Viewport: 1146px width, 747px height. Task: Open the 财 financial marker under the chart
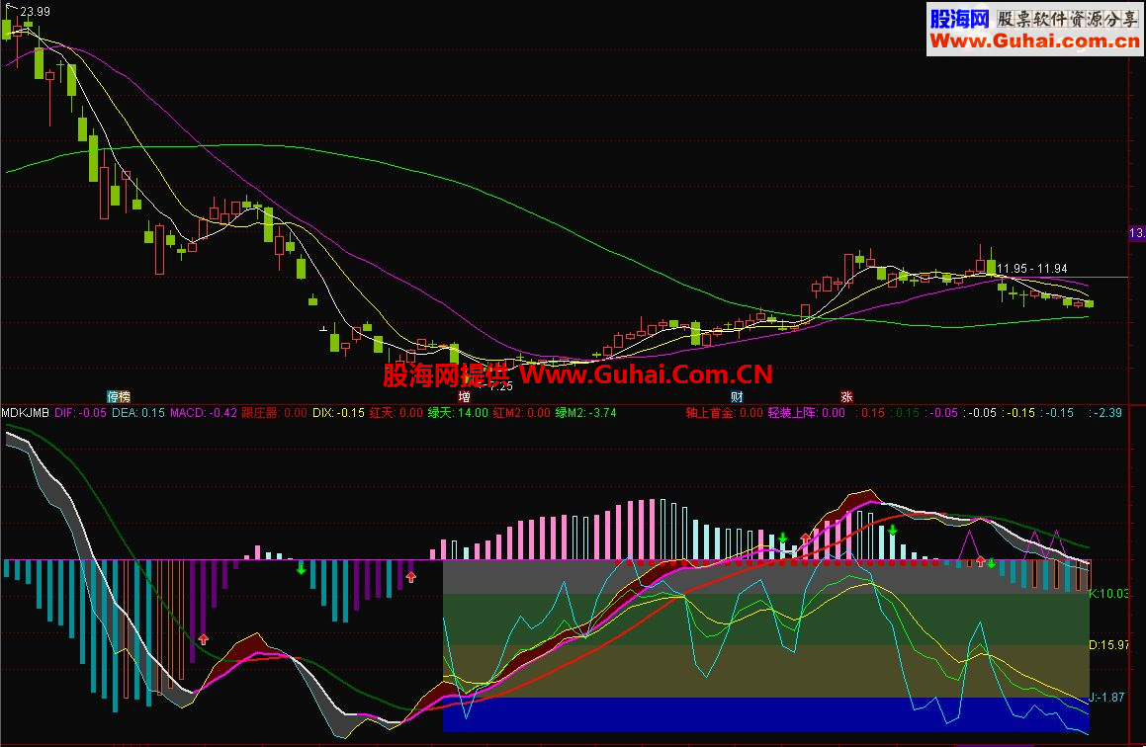pos(737,396)
